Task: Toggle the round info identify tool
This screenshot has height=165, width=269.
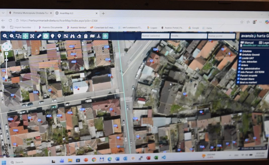Action: tap(46, 36)
